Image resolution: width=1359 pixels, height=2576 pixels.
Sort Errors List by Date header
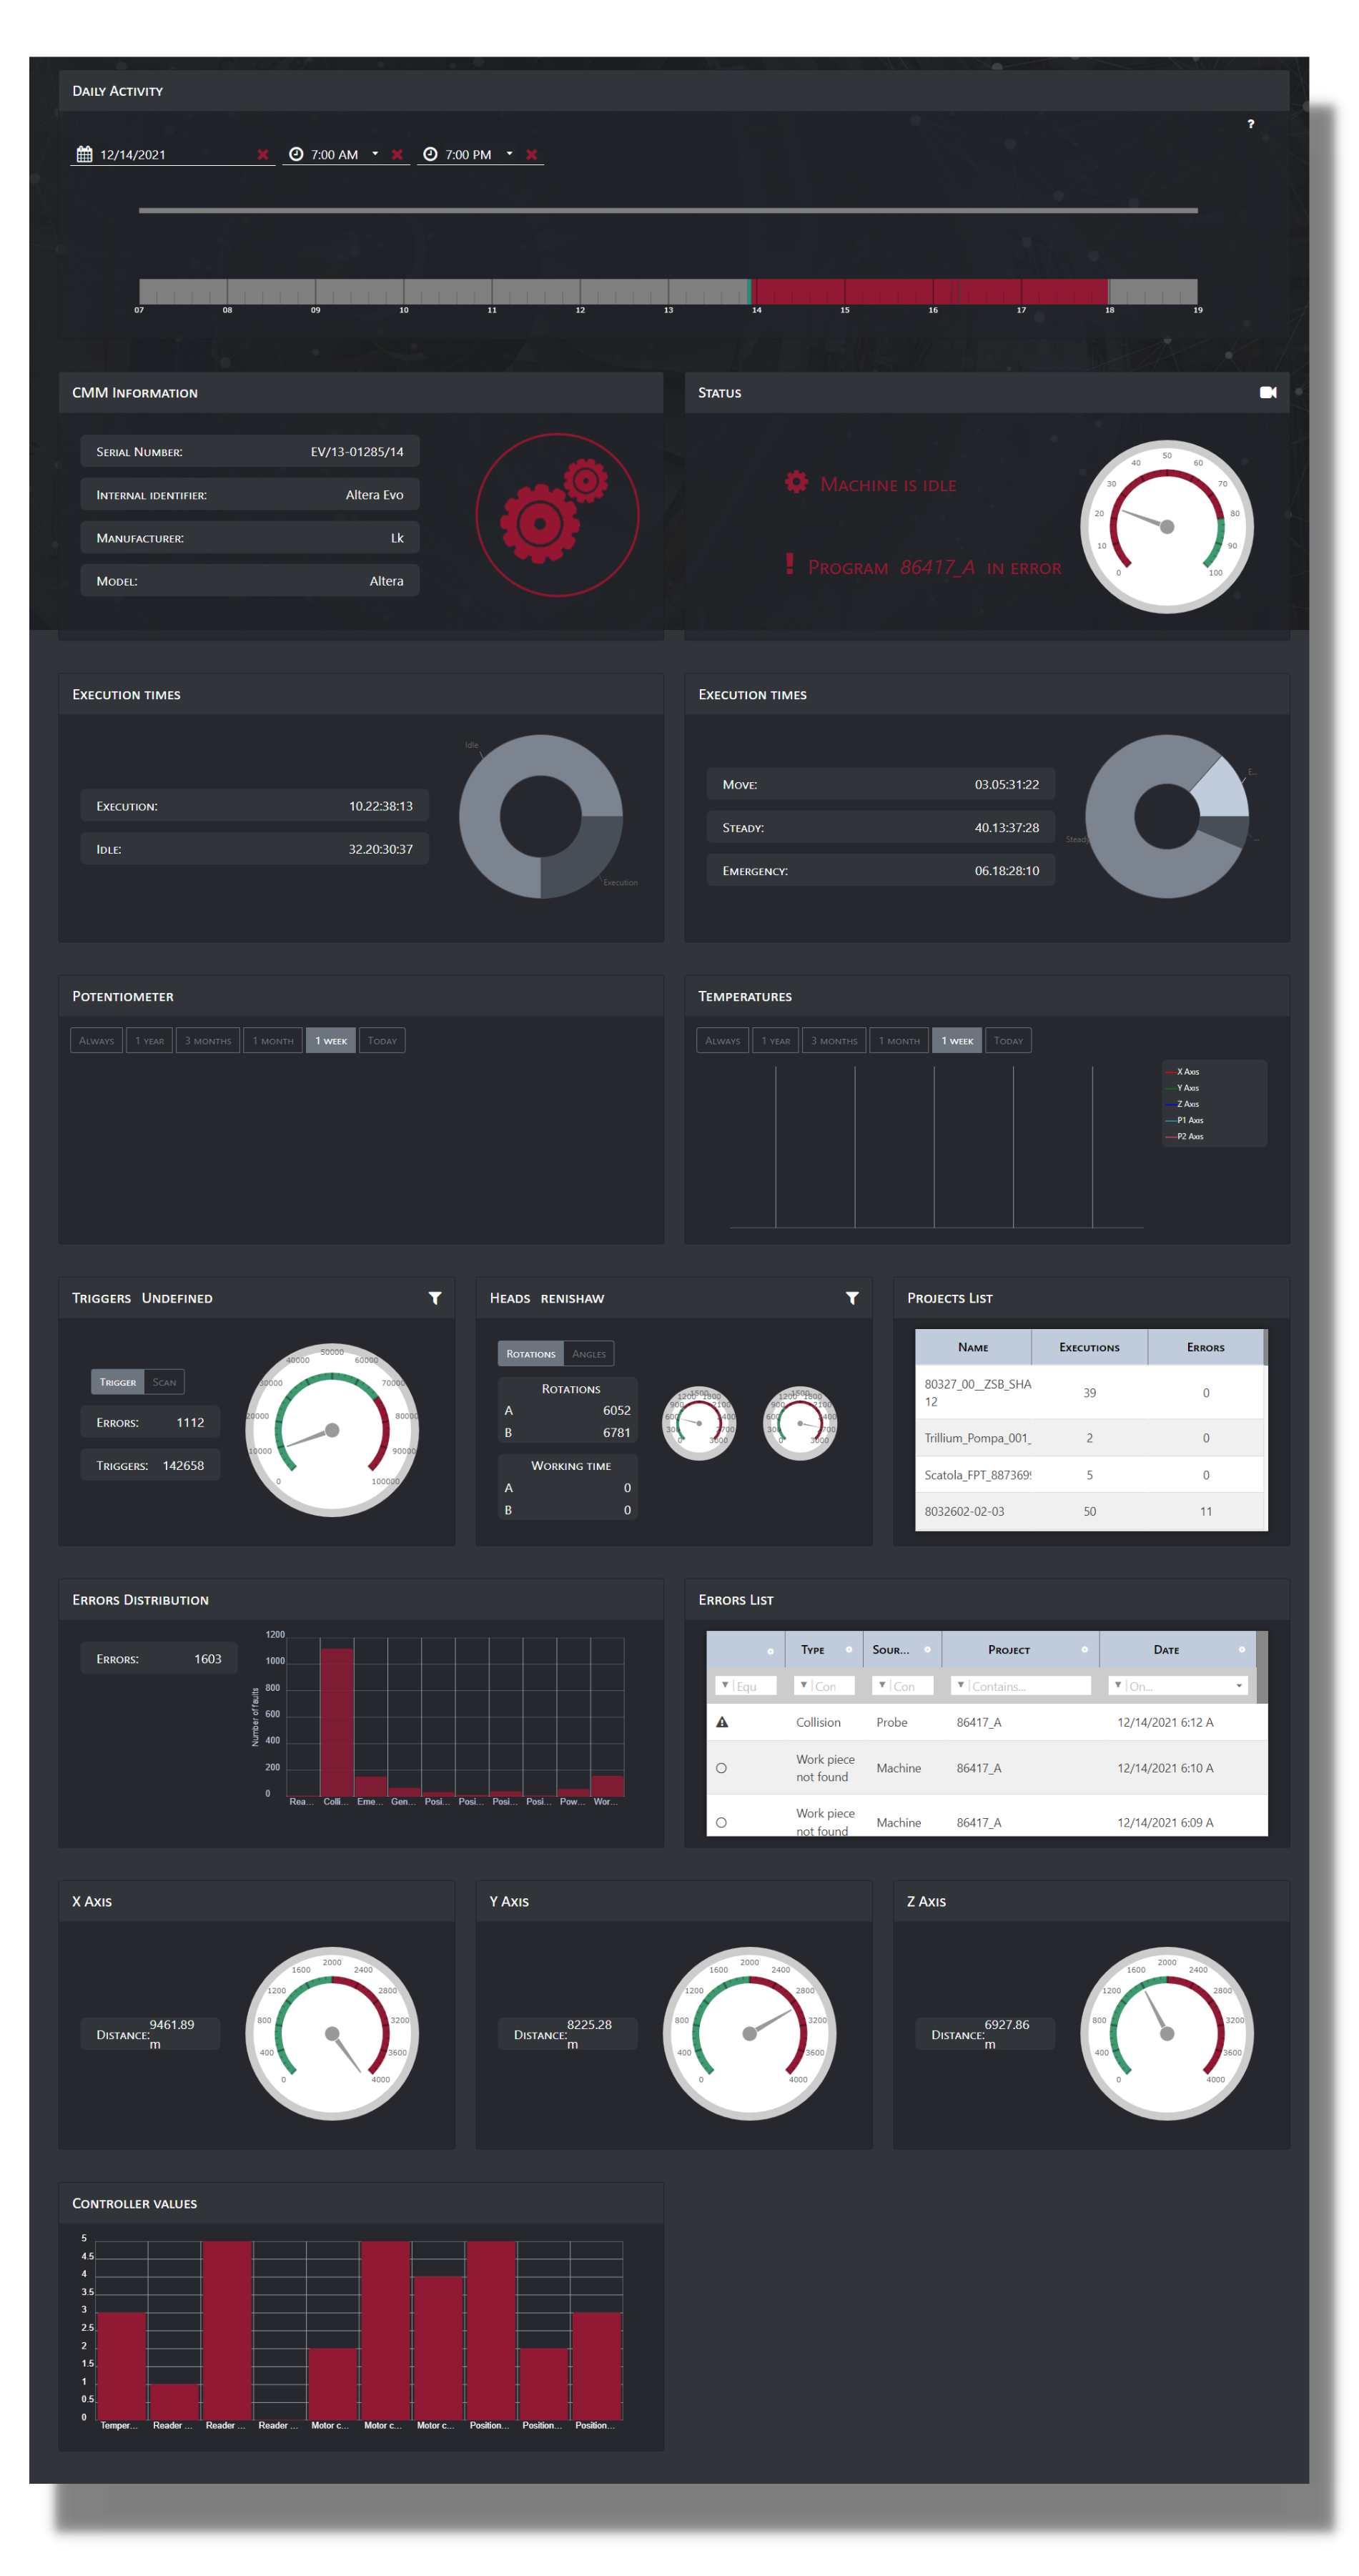coord(1166,1649)
